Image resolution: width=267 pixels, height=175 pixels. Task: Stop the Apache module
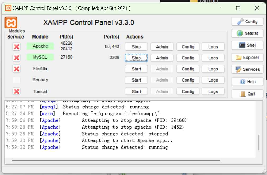(x=136, y=47)
